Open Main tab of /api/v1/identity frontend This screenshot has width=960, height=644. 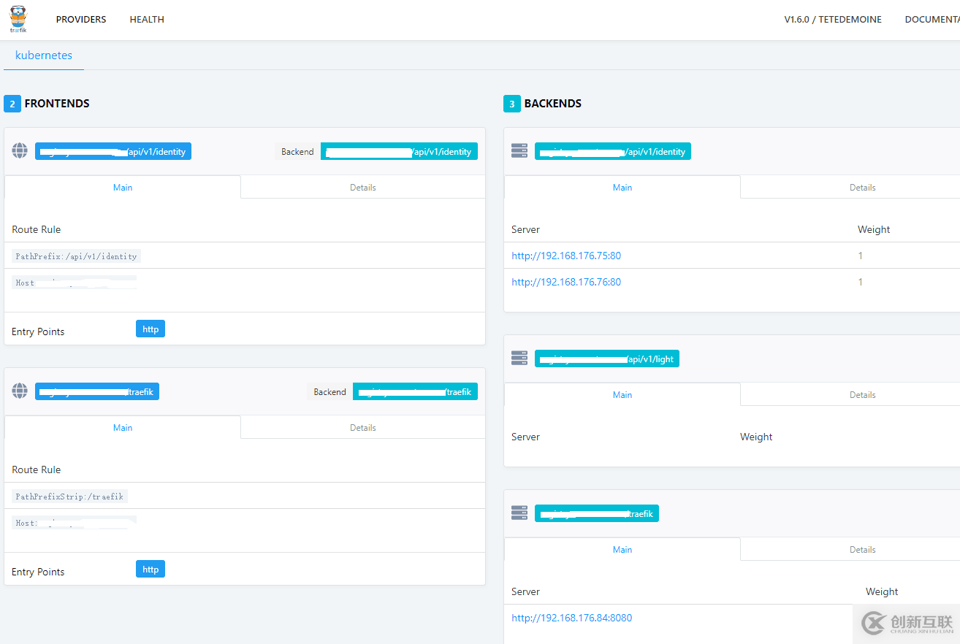123,187
